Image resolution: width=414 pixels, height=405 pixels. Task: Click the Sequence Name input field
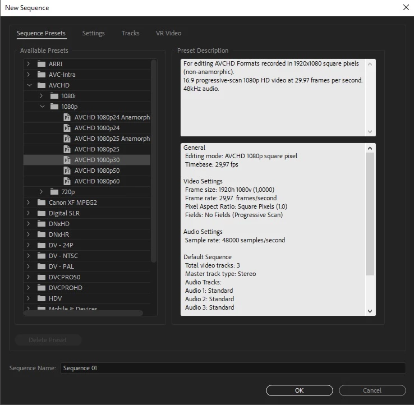233,368
